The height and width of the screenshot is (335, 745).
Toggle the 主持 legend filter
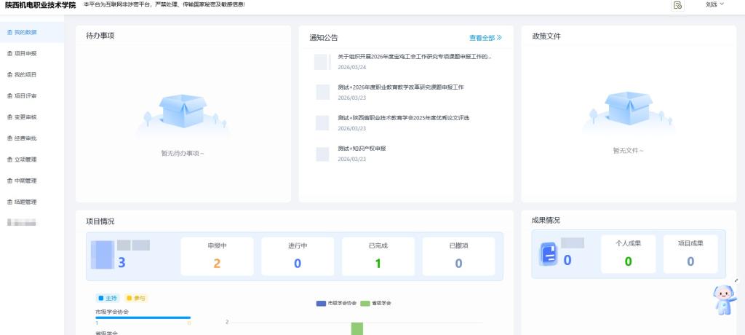[107, 299]
